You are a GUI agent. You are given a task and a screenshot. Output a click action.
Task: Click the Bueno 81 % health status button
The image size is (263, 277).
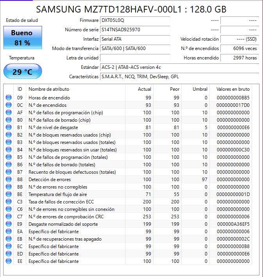tap(23, 38)
